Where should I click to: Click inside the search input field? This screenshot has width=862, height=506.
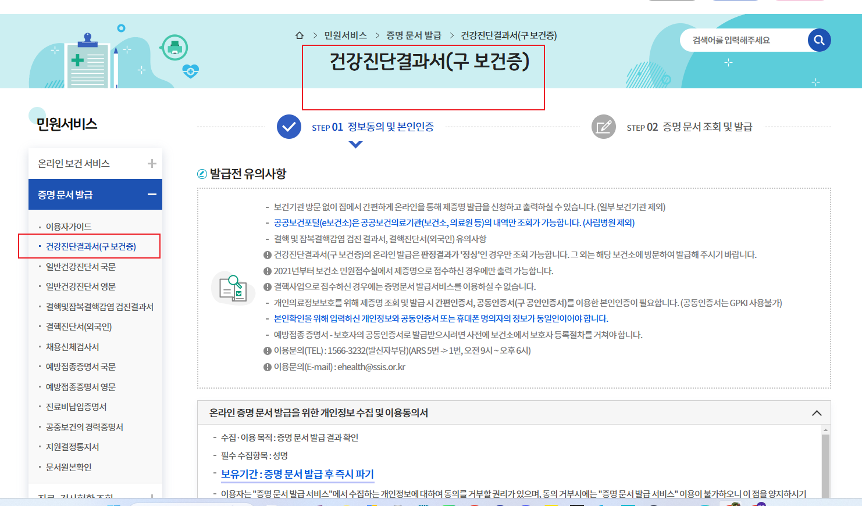745,40
